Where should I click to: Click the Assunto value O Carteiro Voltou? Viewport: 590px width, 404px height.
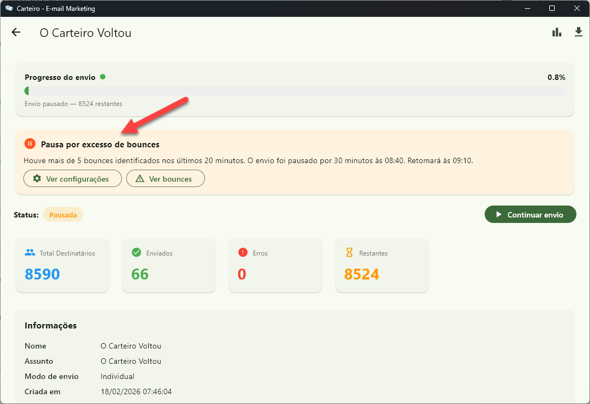pyautogui.click(x=131, y=361)
